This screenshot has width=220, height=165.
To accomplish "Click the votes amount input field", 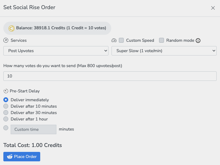I will click(x=110, y=76).
